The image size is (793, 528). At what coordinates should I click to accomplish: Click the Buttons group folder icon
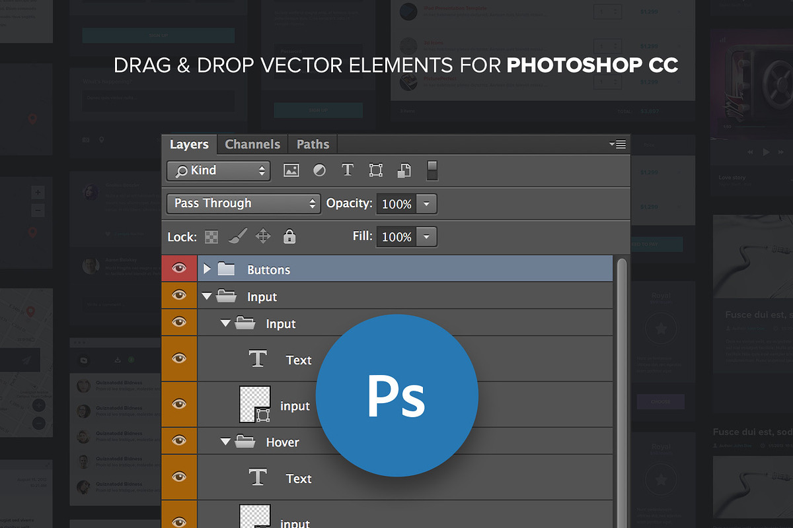coord(226,269)
